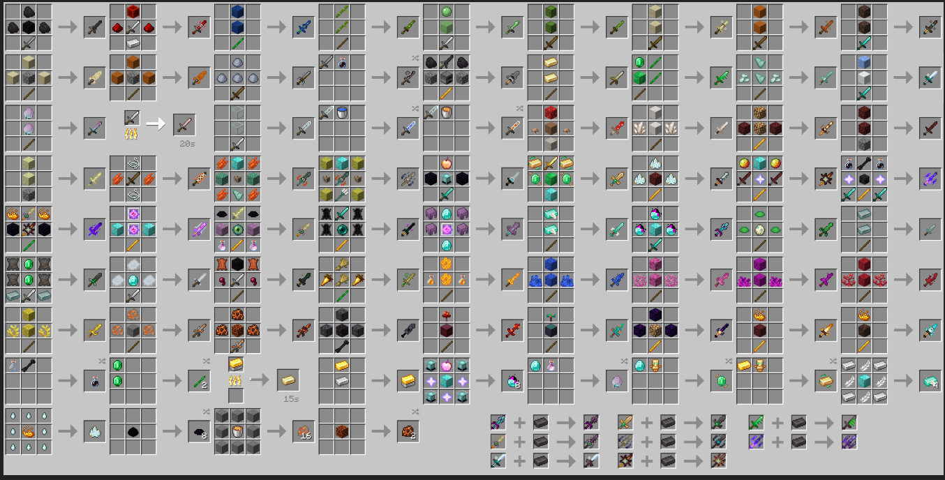Click the black dye result with count 8
The width and height of the screenshot is (945, 480).
pos(199,431)
